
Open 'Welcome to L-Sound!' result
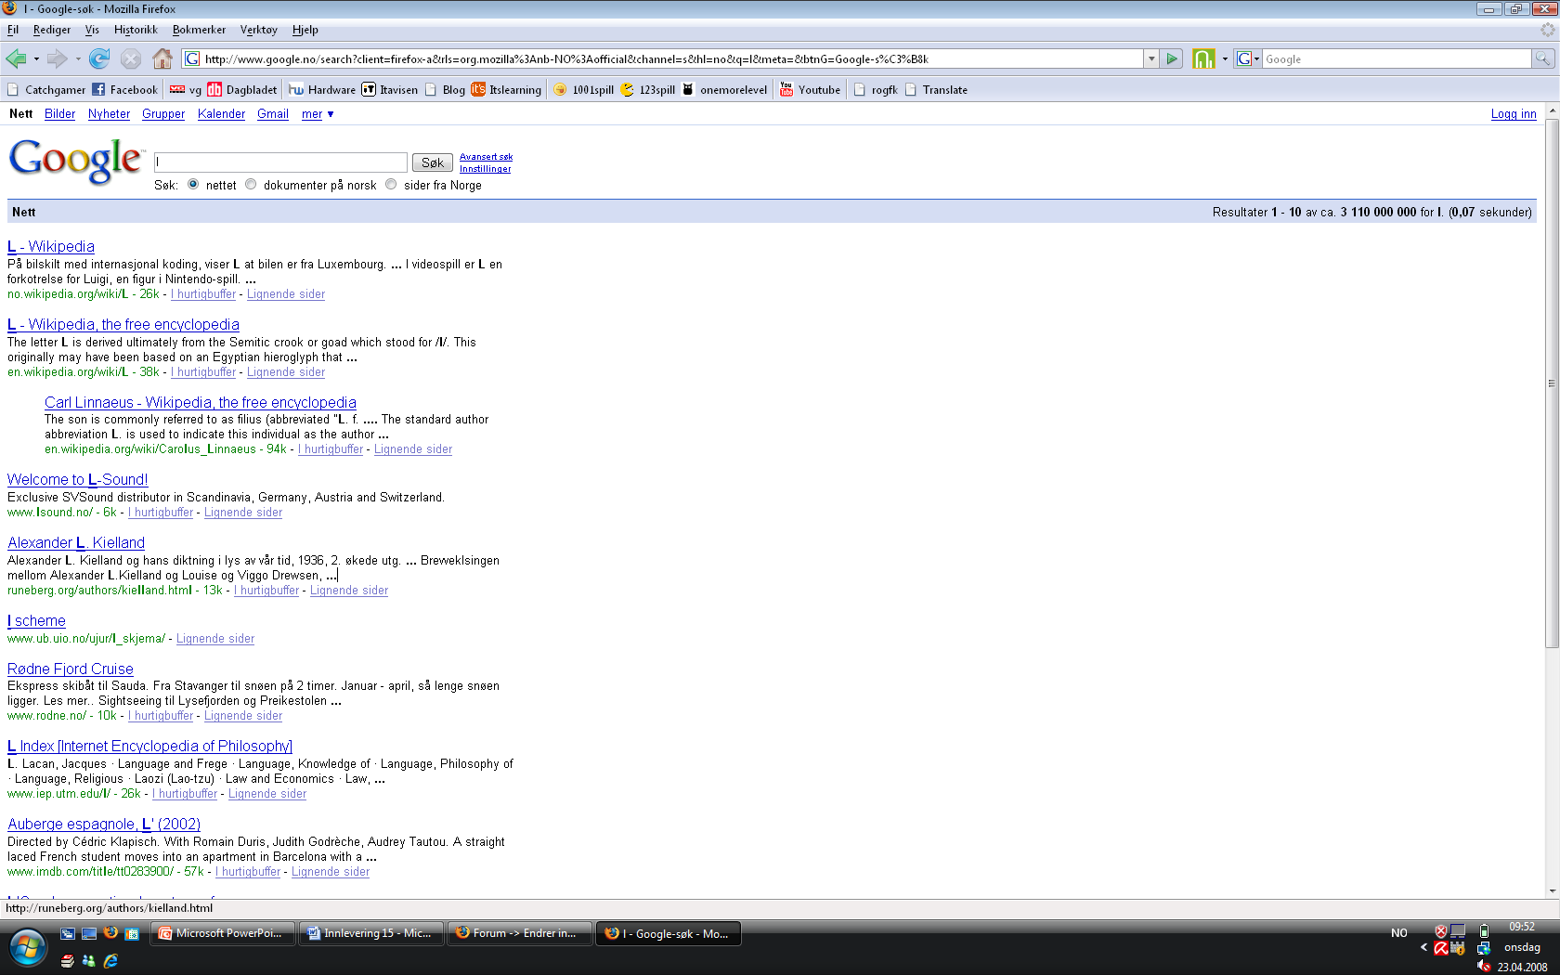(78, 479)
